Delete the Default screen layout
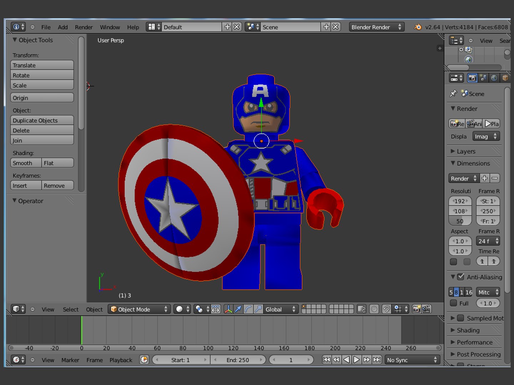This screenshot has width=514, height=385. pyautogui.click(x=237, y=27)
